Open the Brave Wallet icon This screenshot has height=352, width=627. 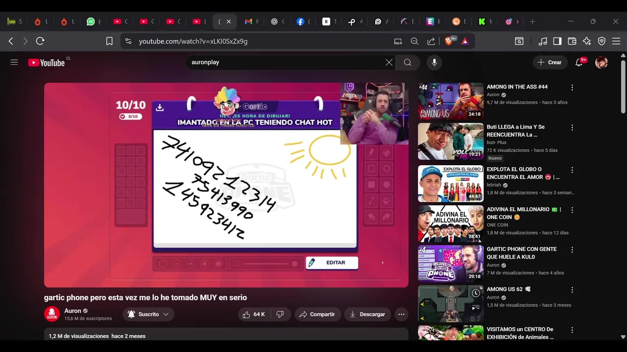(572, 42)
